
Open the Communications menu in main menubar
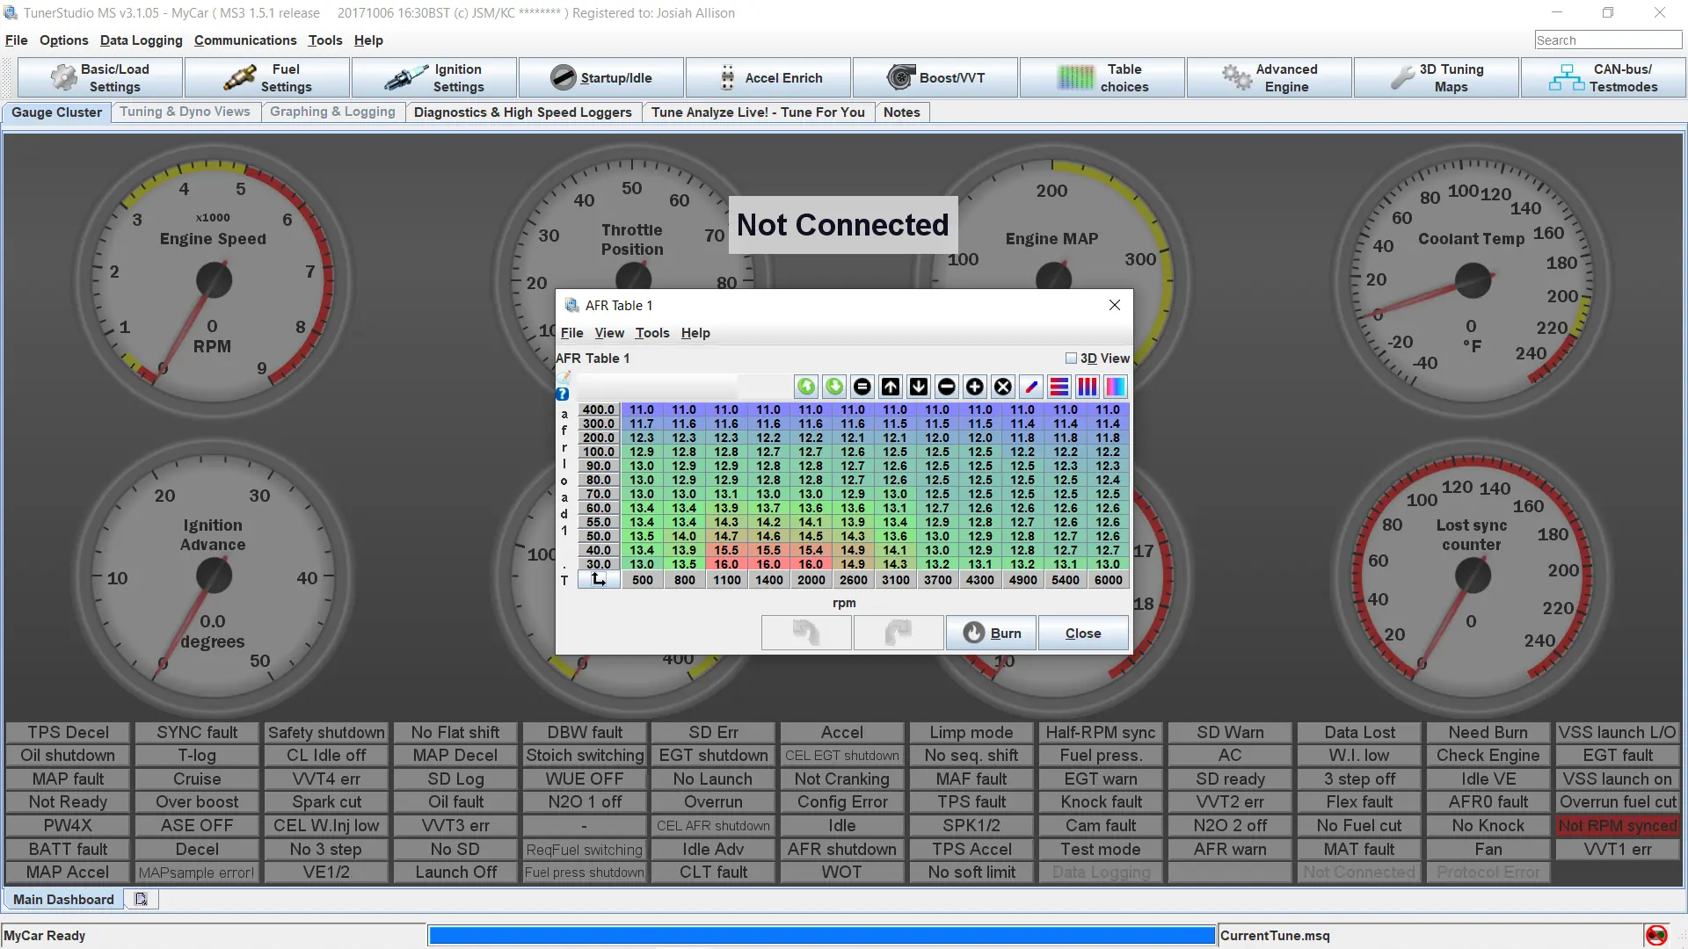(245, 40)
